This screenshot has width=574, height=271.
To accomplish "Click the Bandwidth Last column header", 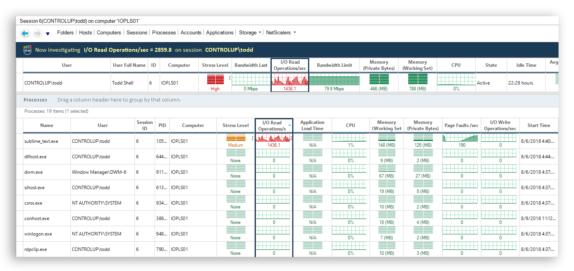I will (251, 65).
